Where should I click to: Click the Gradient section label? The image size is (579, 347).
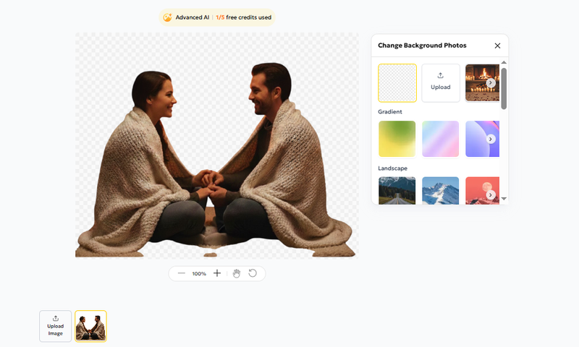(x=390, y=112)
